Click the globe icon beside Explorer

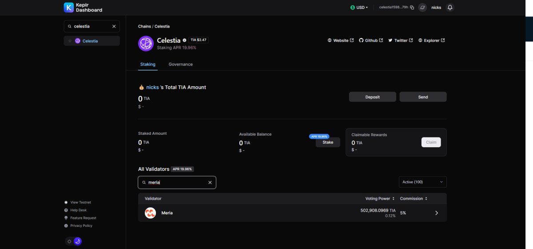(420, 40)
